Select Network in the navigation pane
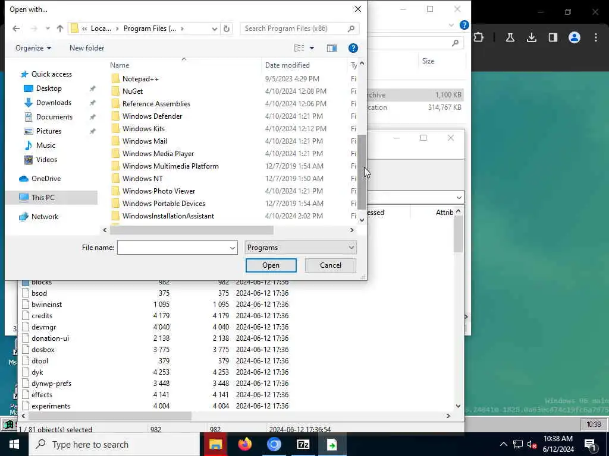The image size is (609, 456). click(45, 217)
